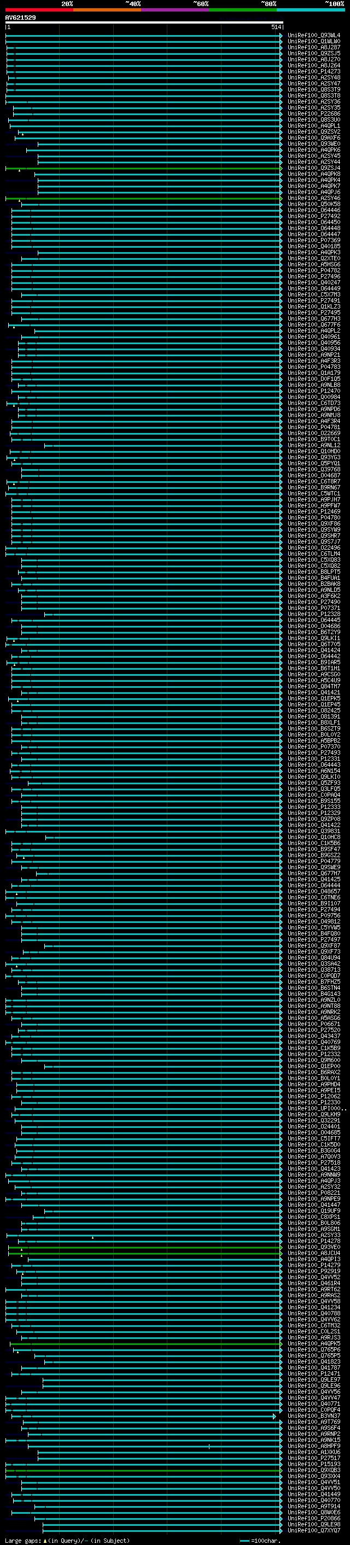
Task: Open entry UniRef100_C0PAQ4
Action: point(313,795)
